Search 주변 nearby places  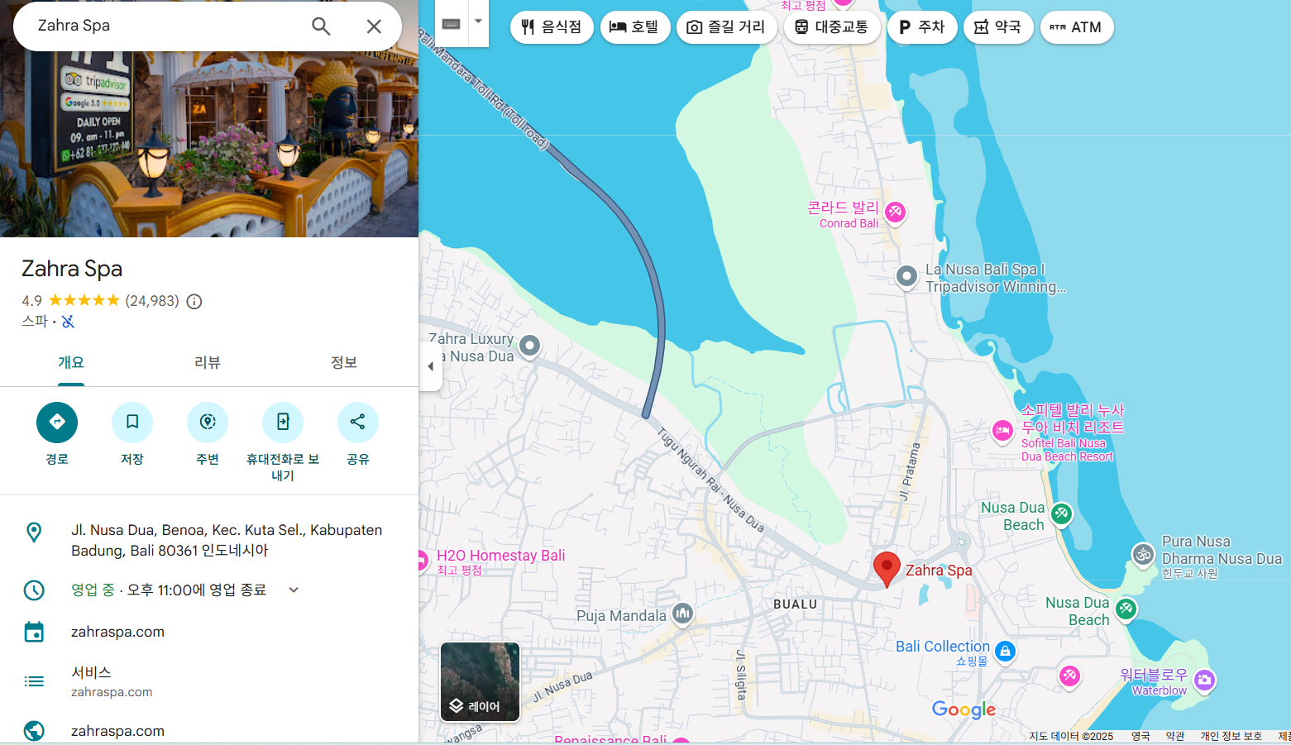(208, 423)
